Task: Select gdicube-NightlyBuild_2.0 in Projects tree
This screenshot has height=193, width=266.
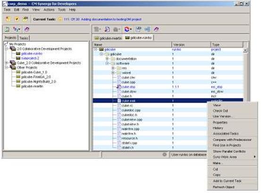Action: (x=39, y=82)
